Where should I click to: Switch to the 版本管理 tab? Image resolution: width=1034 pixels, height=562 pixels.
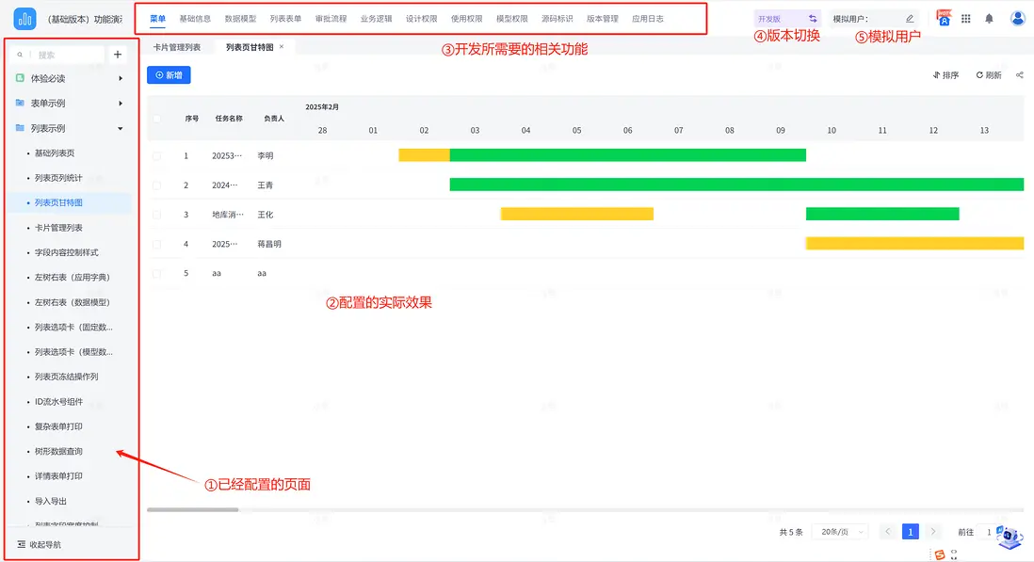(603, 19)
